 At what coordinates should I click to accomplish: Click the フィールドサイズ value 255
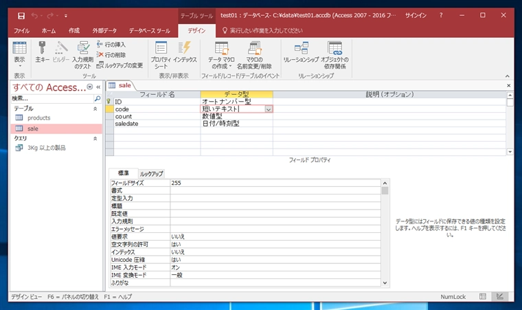pyautogui.click(x=275, y=183)
